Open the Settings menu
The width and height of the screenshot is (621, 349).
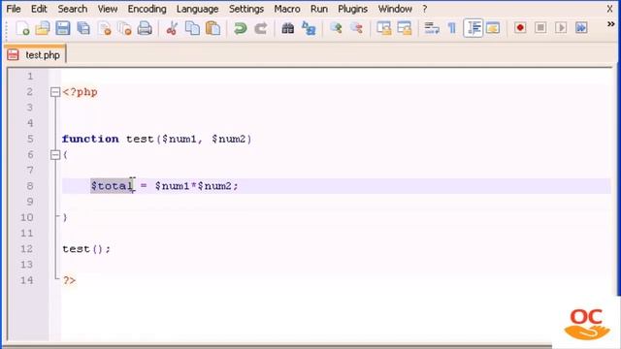click(x=246, y=9)
